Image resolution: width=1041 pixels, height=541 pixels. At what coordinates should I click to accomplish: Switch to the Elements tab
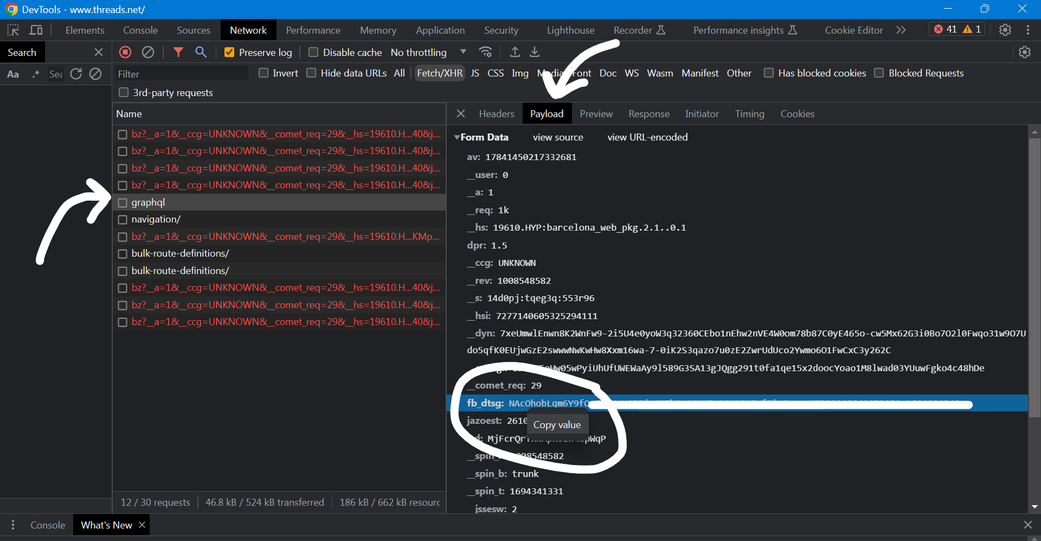tap(85, 30)
